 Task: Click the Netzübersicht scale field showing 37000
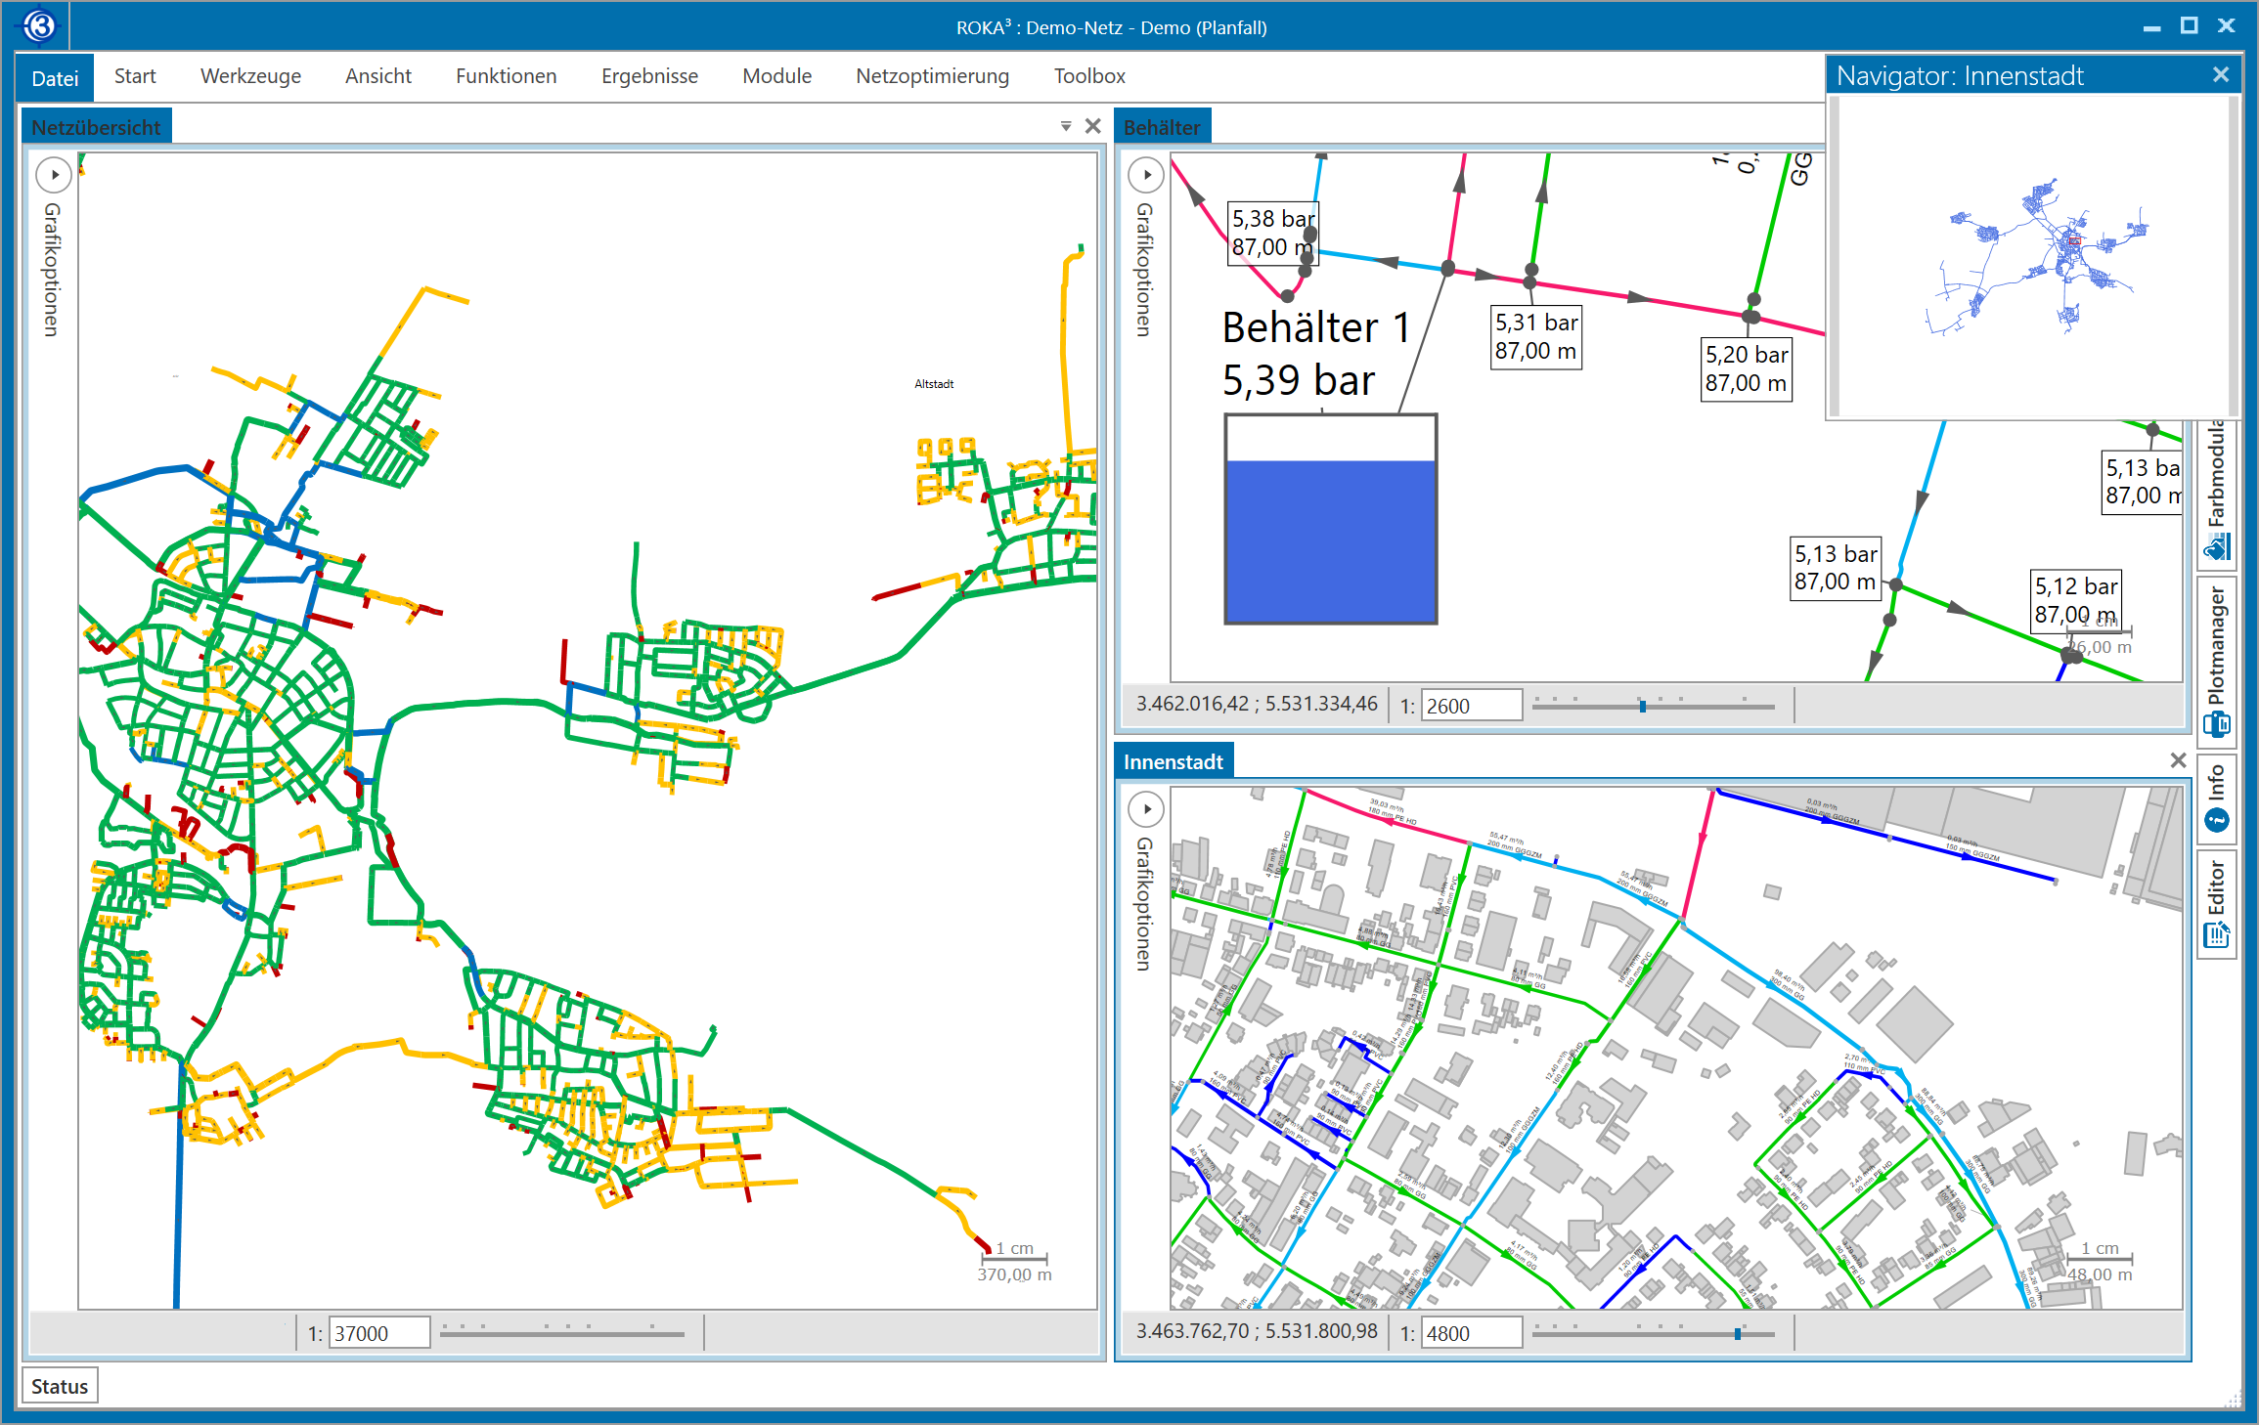click(378, 1333)
